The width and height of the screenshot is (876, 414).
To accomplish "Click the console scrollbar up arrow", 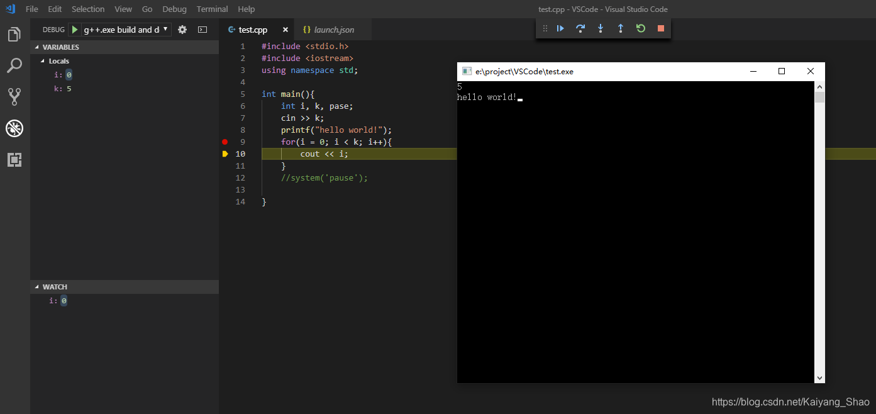I will click(819, 87).
